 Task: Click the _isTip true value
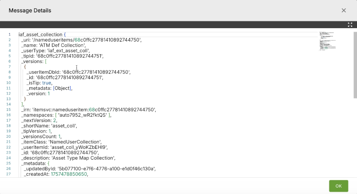47,83
